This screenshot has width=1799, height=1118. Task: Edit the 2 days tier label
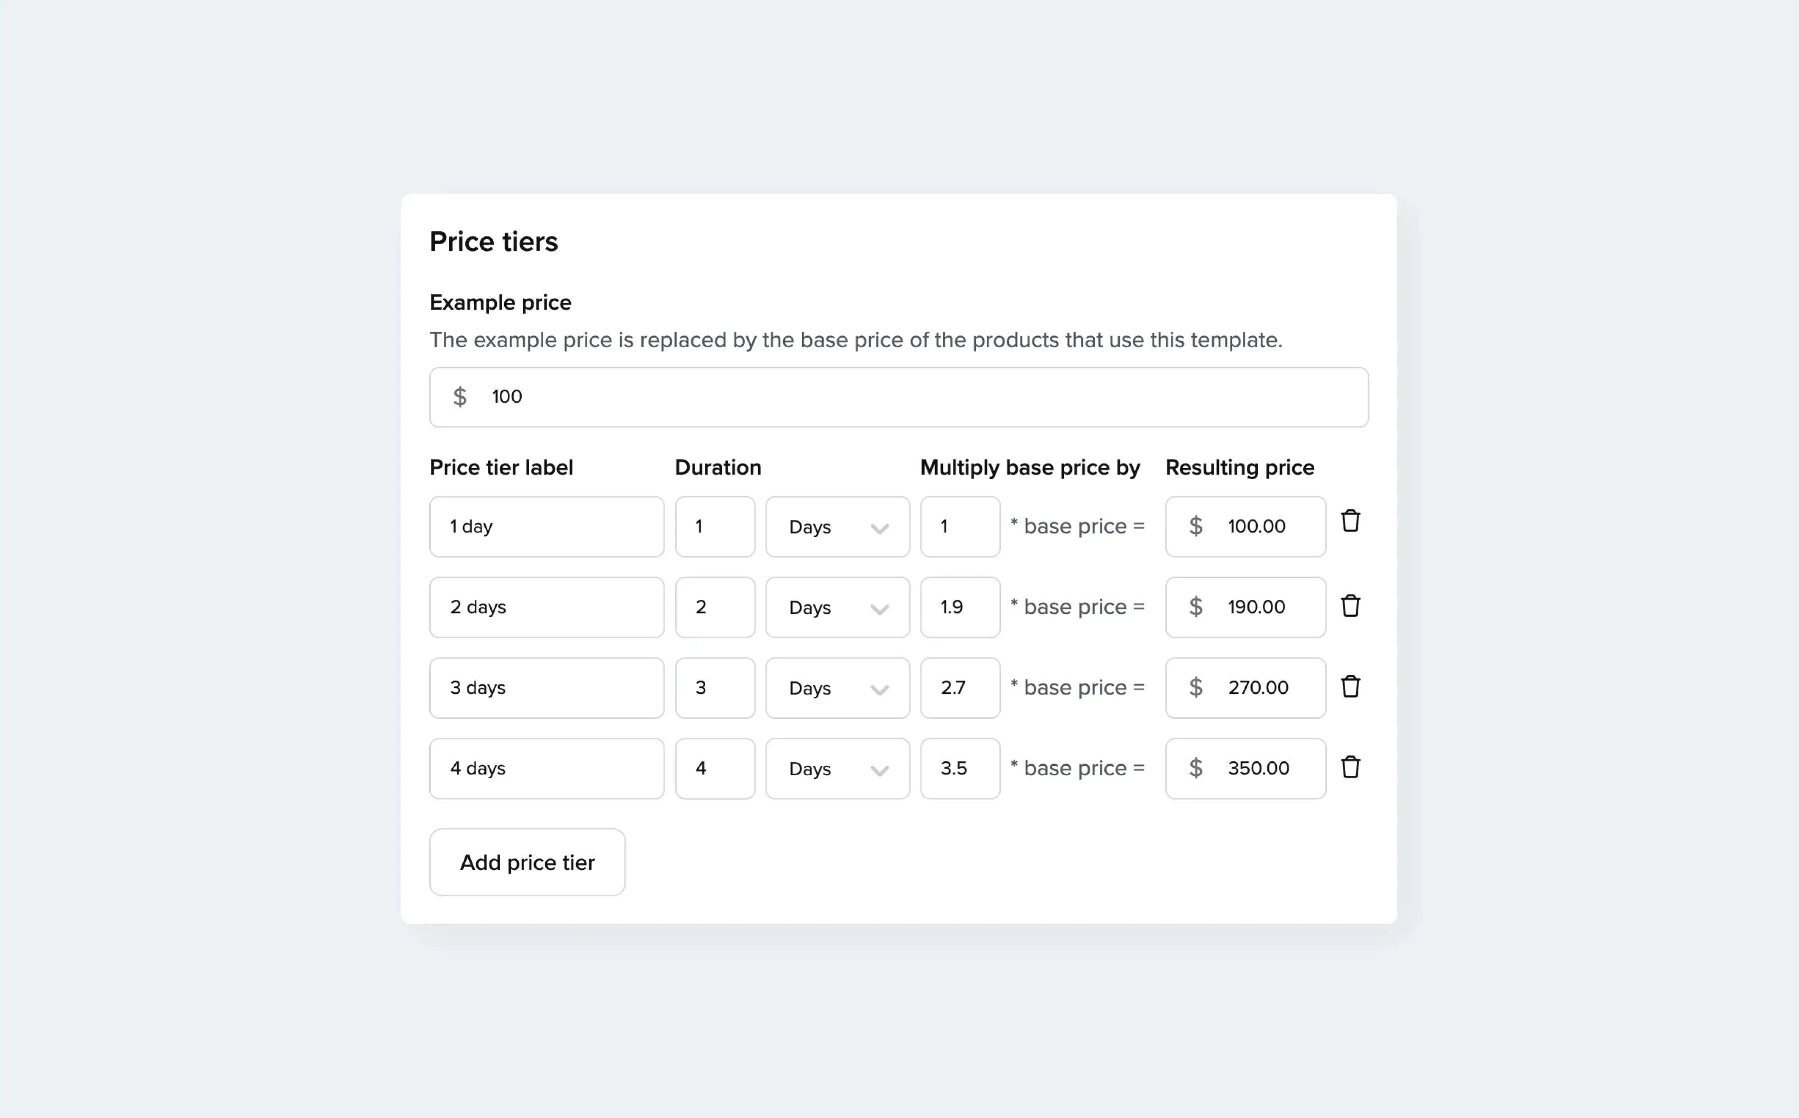pyautogui.click(x=546, y=606)
